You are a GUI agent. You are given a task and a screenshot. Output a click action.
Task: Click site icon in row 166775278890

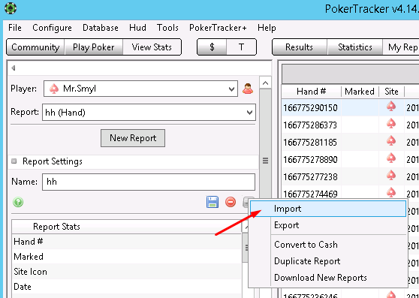coord(391,159)
